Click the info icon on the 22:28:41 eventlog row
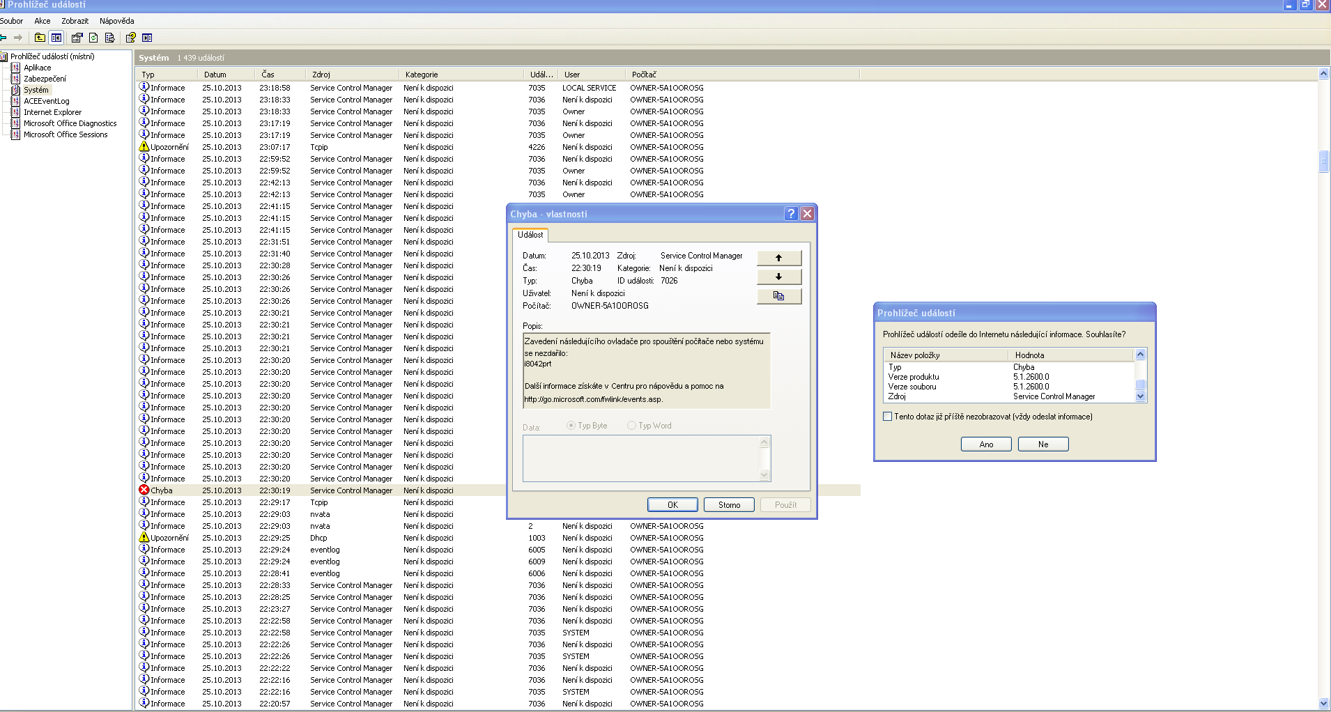1331x712 pixels. (144, 573)
